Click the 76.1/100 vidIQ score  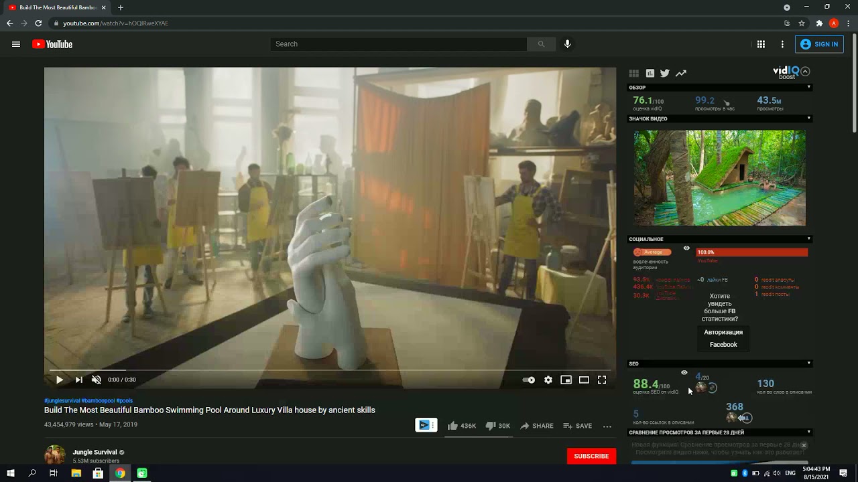648,100
